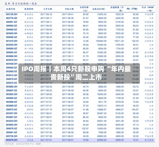The height and width of the screenshot is (147, 159).
Task: Select stock code 603357.SH
Action: (x=11, y=114)
